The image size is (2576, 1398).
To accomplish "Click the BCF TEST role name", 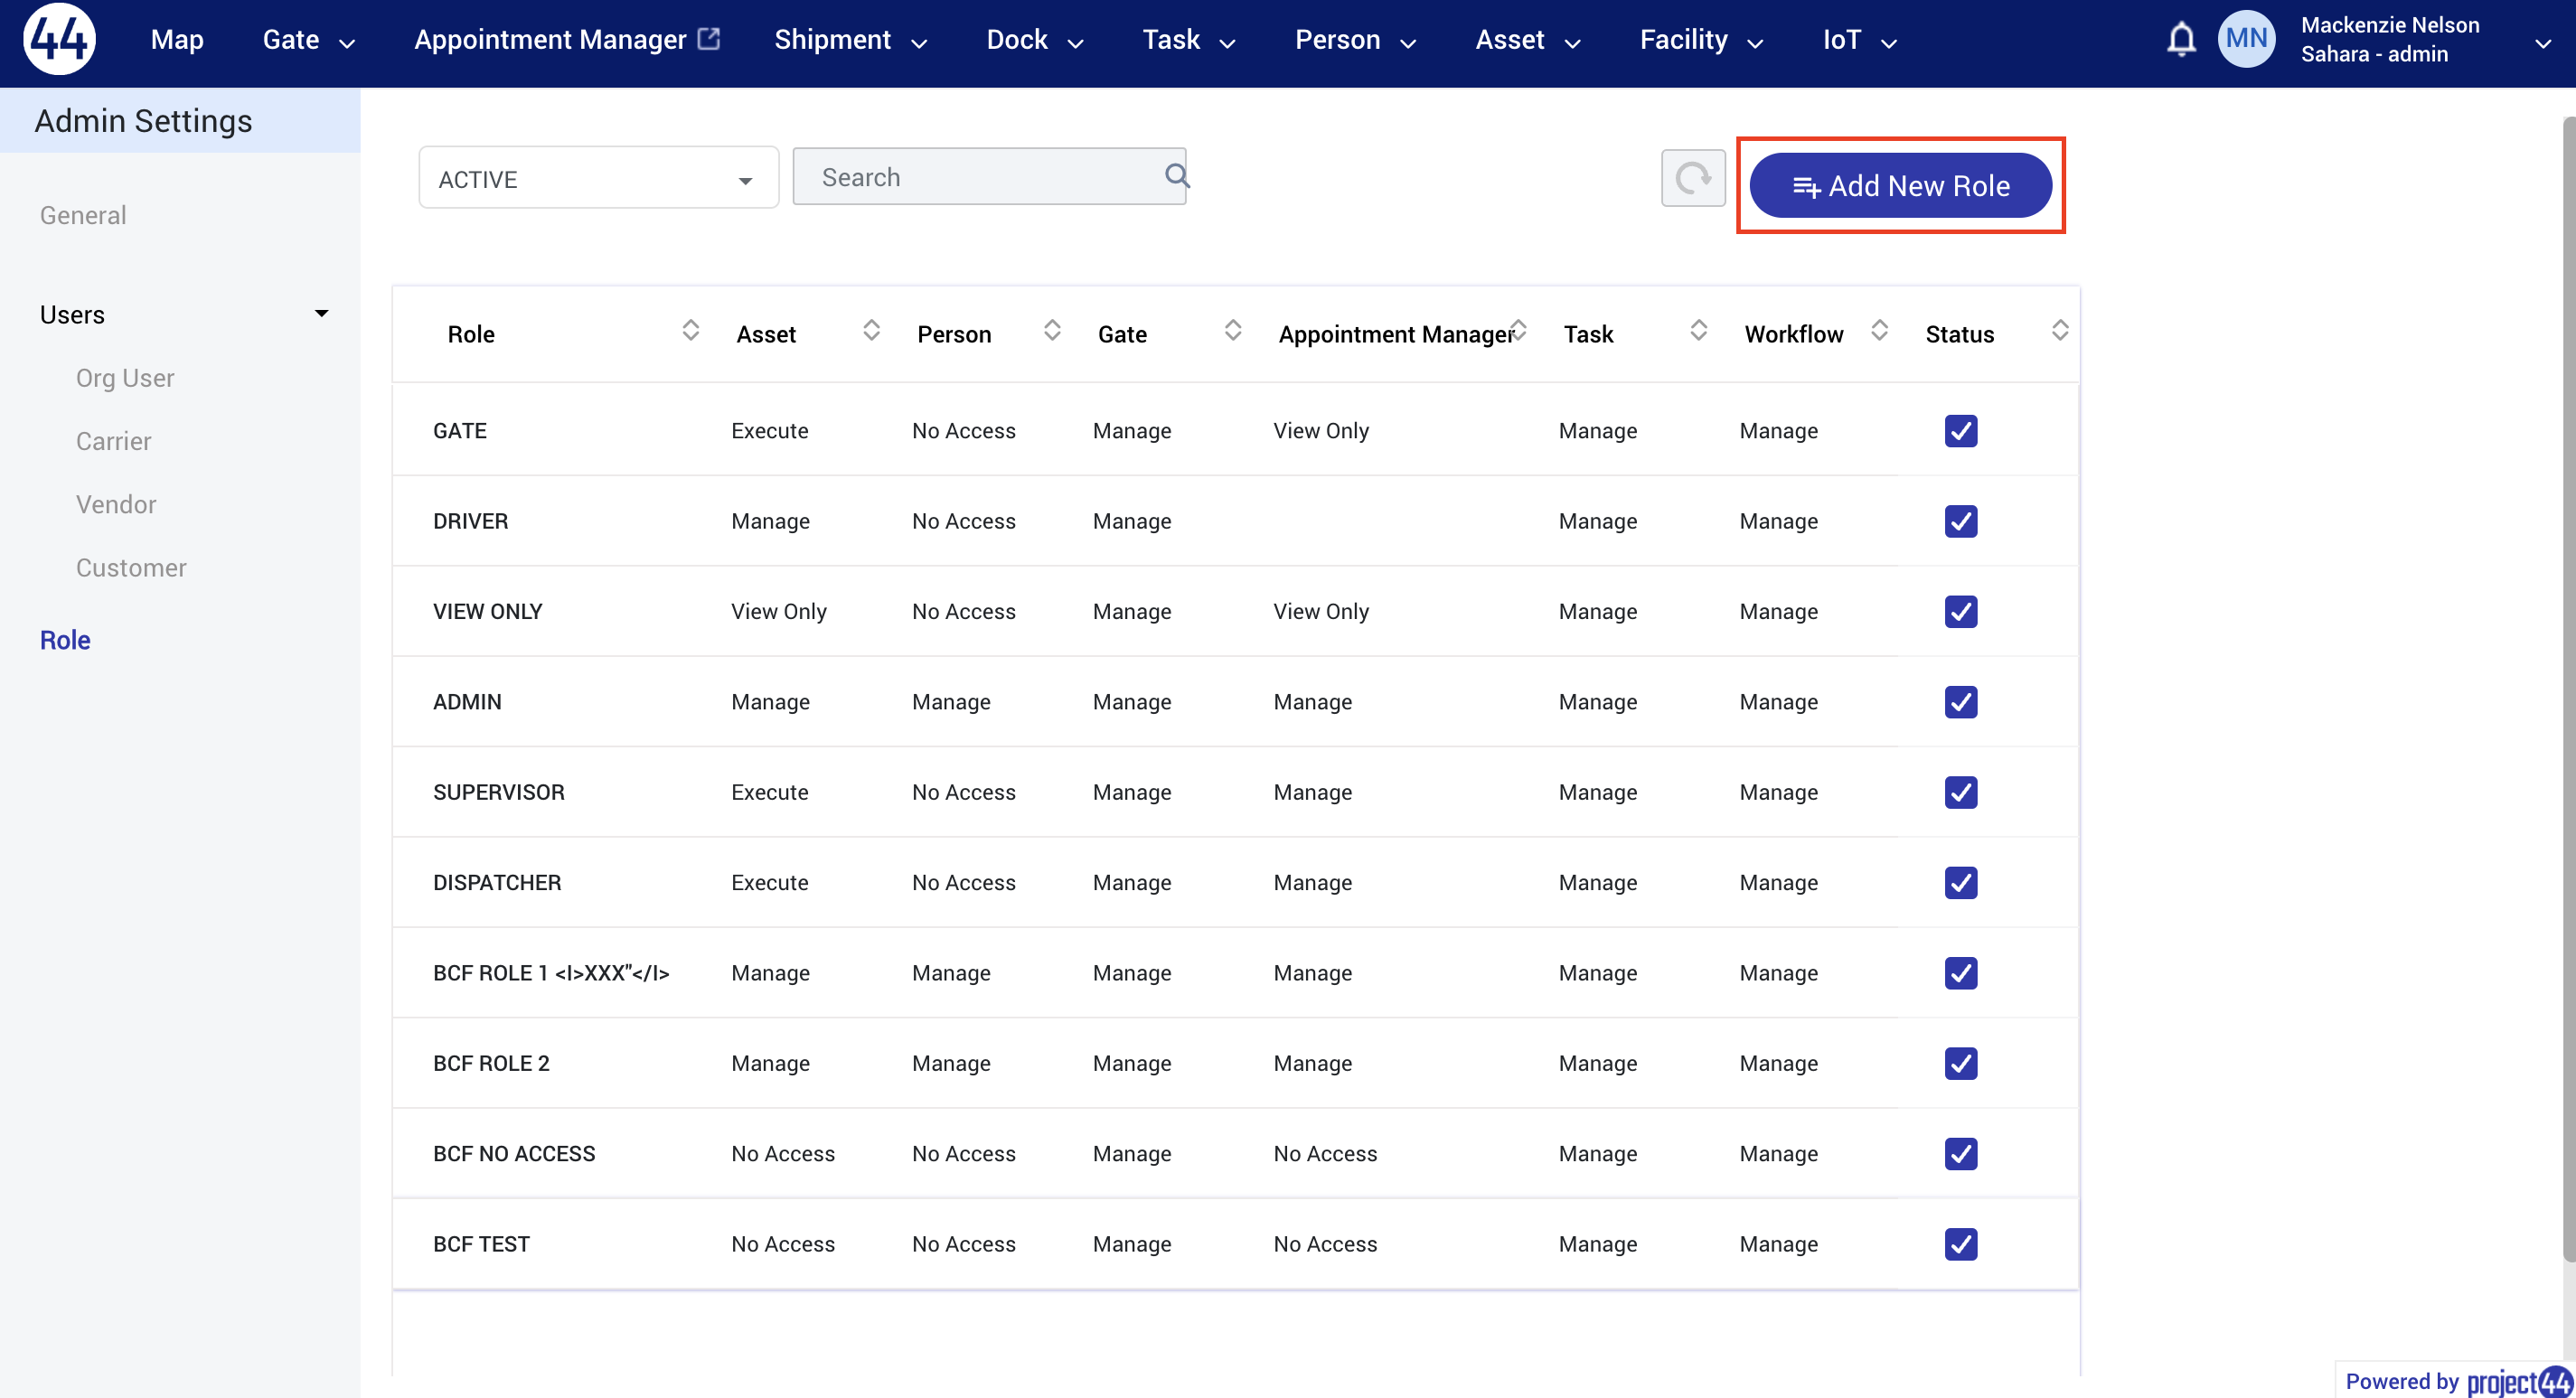I will point(481,1244).
